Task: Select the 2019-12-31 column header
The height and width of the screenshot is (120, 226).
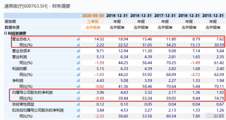Action: tap(117, 16)
